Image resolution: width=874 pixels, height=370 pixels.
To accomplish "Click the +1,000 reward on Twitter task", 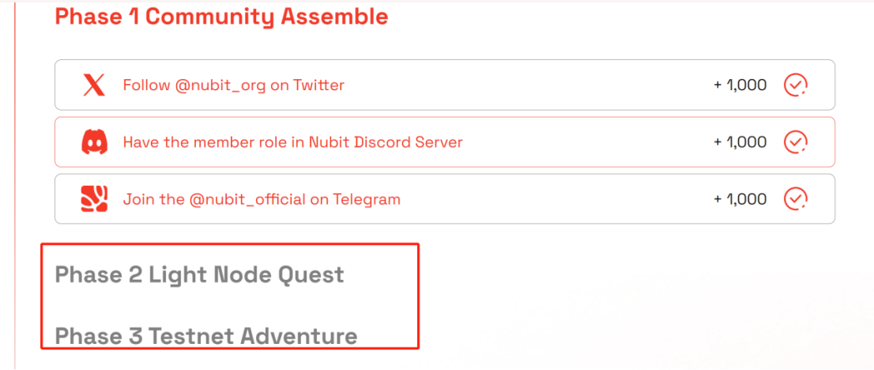I will pos(740,85).
